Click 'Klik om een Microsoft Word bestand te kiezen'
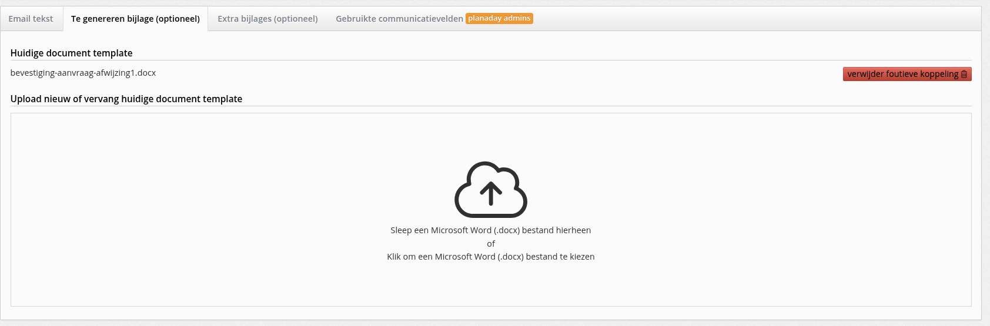The width and height of the screenshot is (990, 326). pos(491,257)
